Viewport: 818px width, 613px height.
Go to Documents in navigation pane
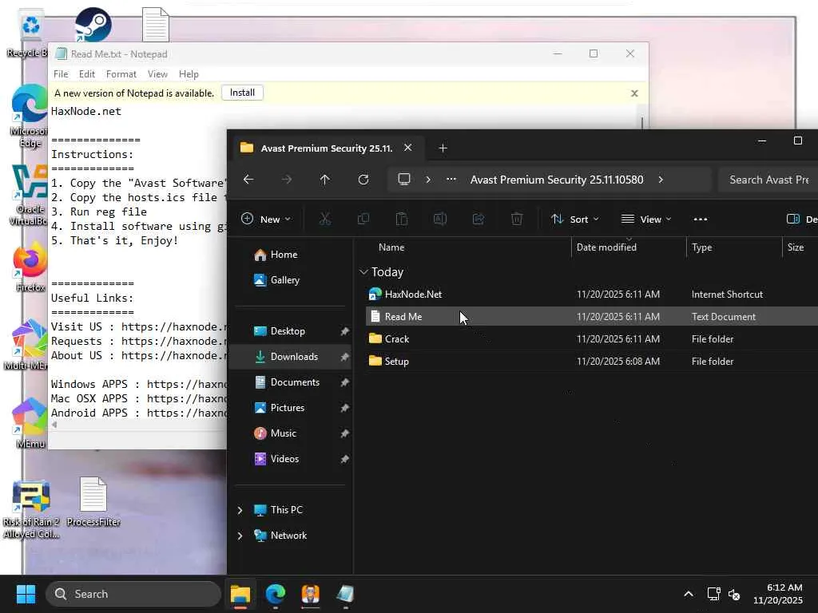[290, 382]
